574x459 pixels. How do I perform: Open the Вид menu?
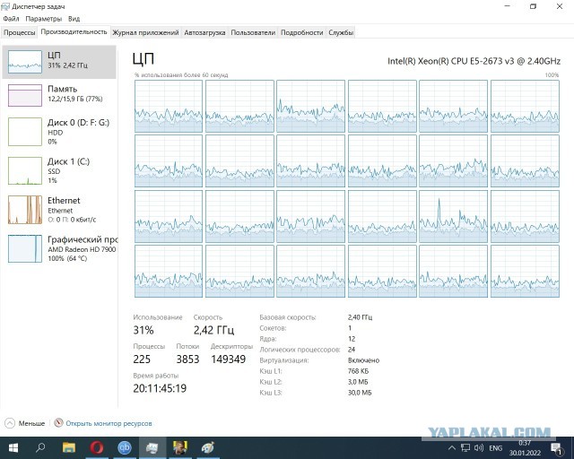tap(74, 18)
